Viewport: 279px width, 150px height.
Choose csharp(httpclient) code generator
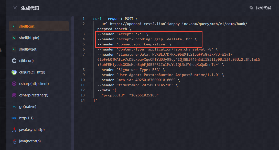pyautogui.click(x=39, y=84)
